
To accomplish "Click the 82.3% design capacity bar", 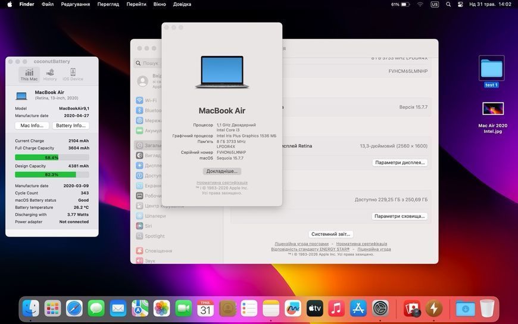I will [x=52, y=175].
